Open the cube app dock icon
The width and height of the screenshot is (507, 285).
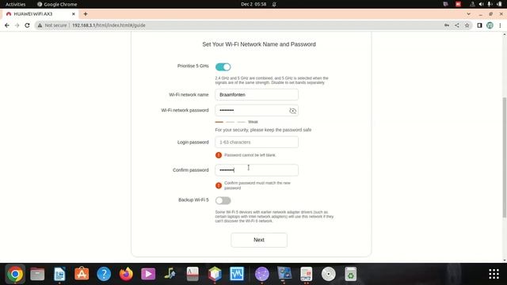tap(215, 274)
